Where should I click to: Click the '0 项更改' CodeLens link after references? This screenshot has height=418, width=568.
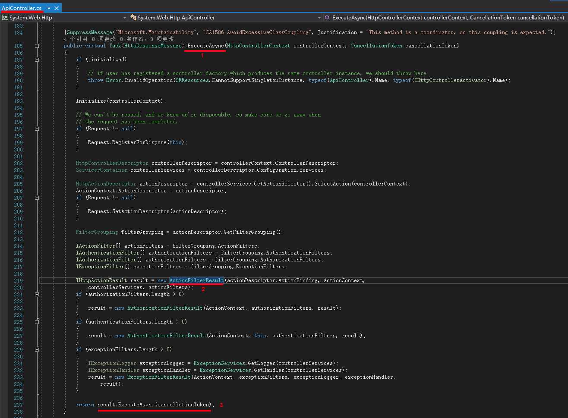click(103, 39)
